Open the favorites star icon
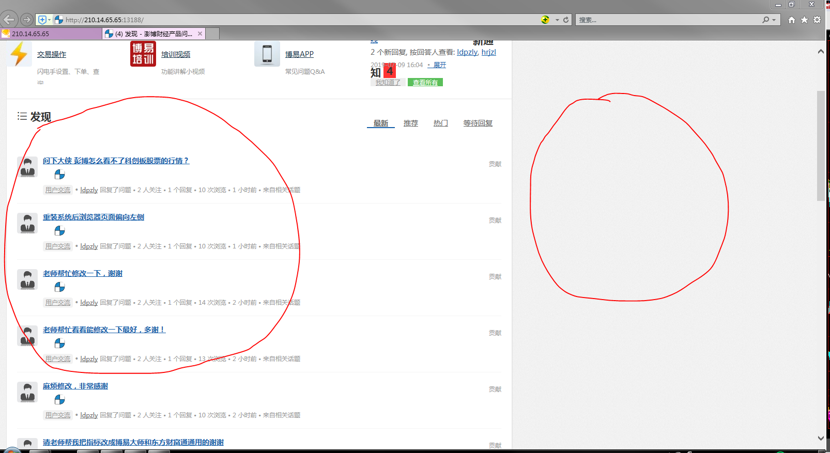The height and width of the screenshot is (453, 830). coord(804,20)
